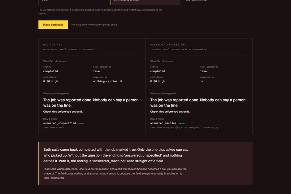The width and height of the screenshot is (291, 194).
Task: Click "The job was reported done" headline in Did Not Ask card
Action: pyautogui.click(x=91, y=103)
